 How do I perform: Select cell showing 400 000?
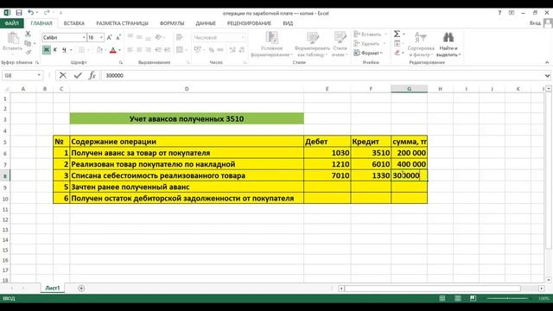(x=409, y=164)
